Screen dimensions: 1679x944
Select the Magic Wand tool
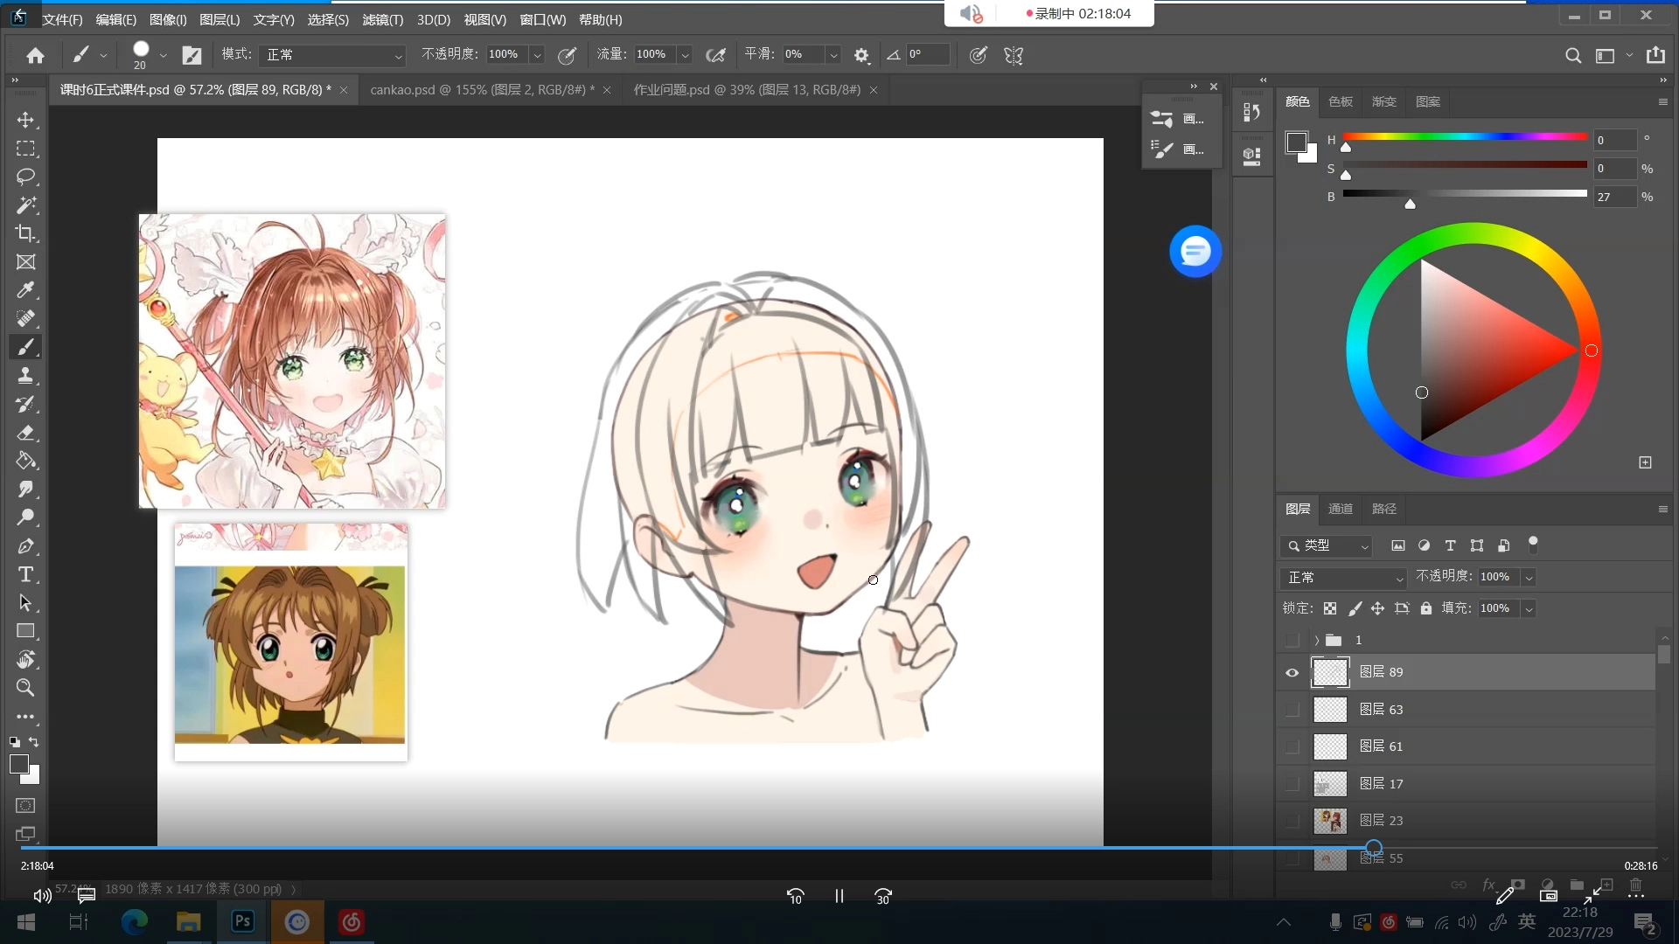pyautogui.click(x=25, y=205)
